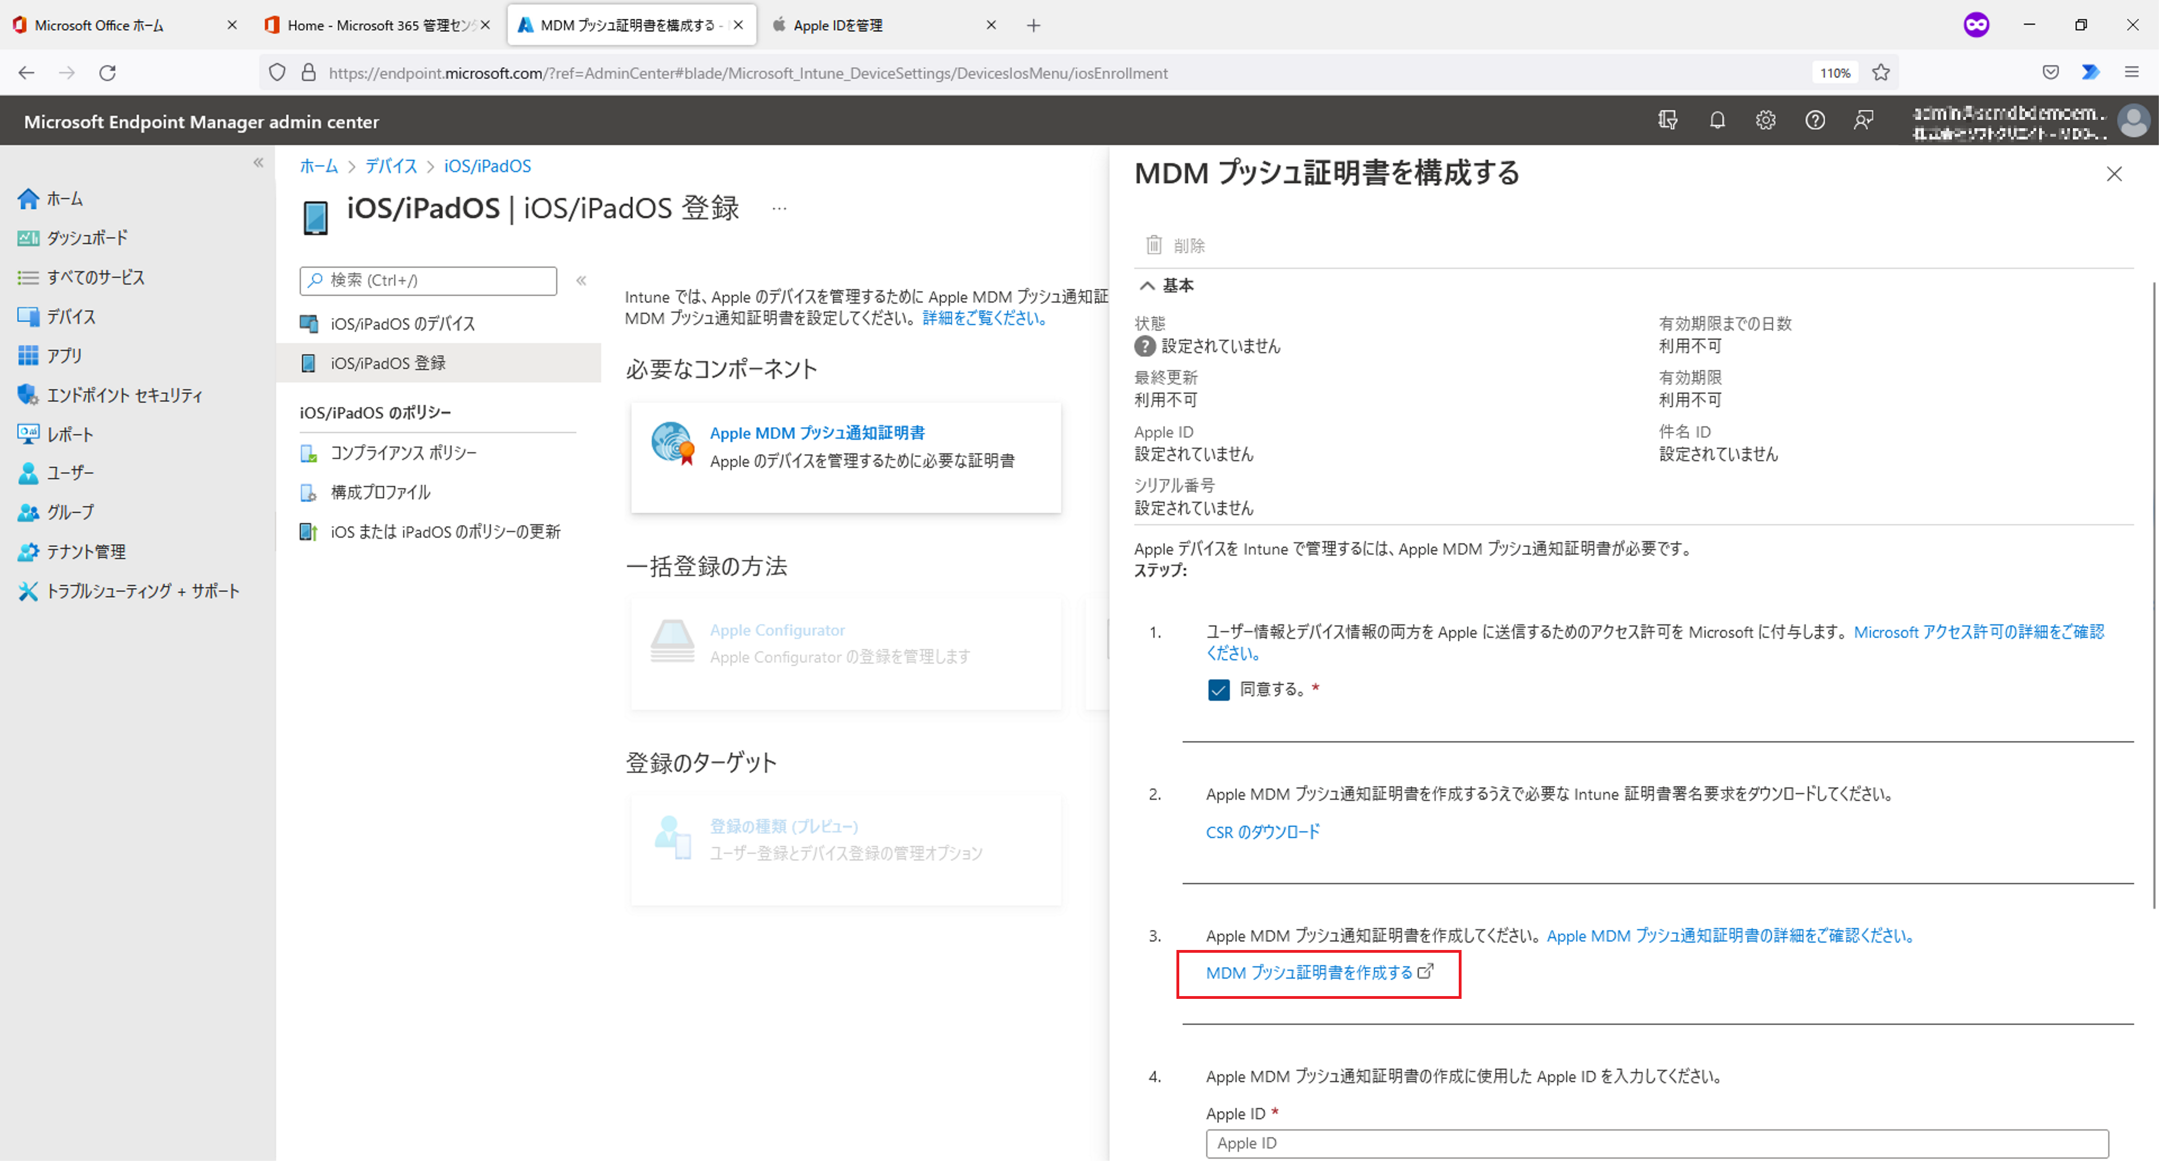Select iOS/iPadOS 登録 menu item
Image resolution: width=2160 pixels, height=1162 pixels.
pyautogui.click(x=439, y=363)
